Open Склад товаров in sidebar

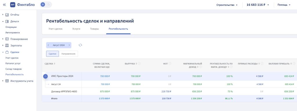point(13,69)
